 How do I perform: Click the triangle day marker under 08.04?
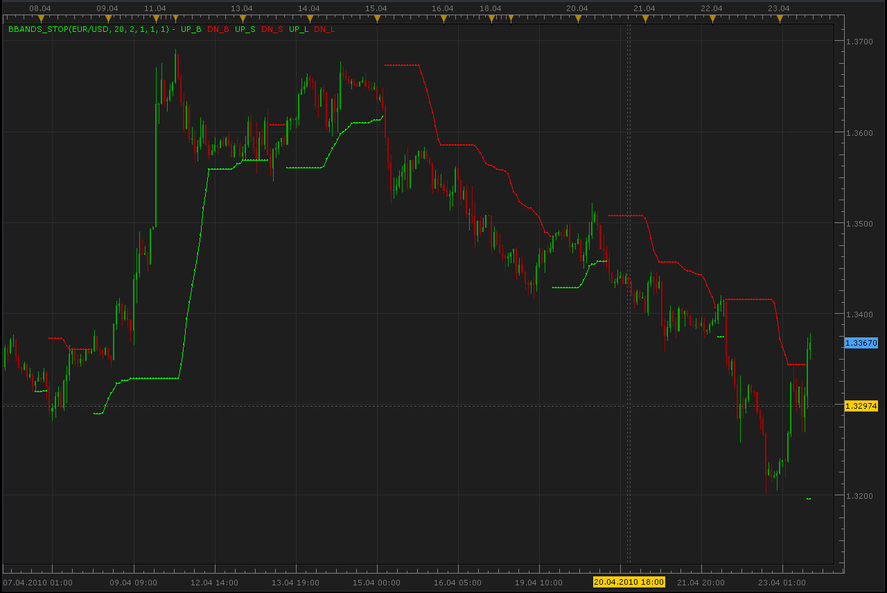(41, 18)
